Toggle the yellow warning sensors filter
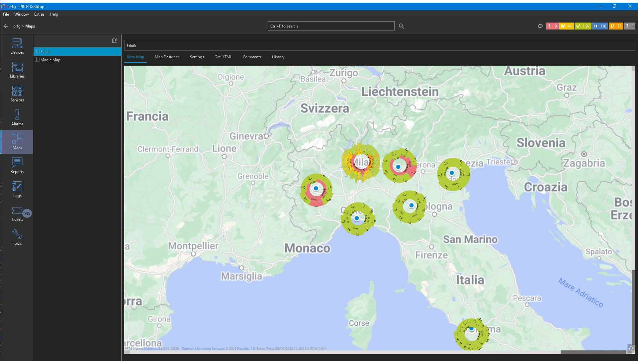 (566, 26)
